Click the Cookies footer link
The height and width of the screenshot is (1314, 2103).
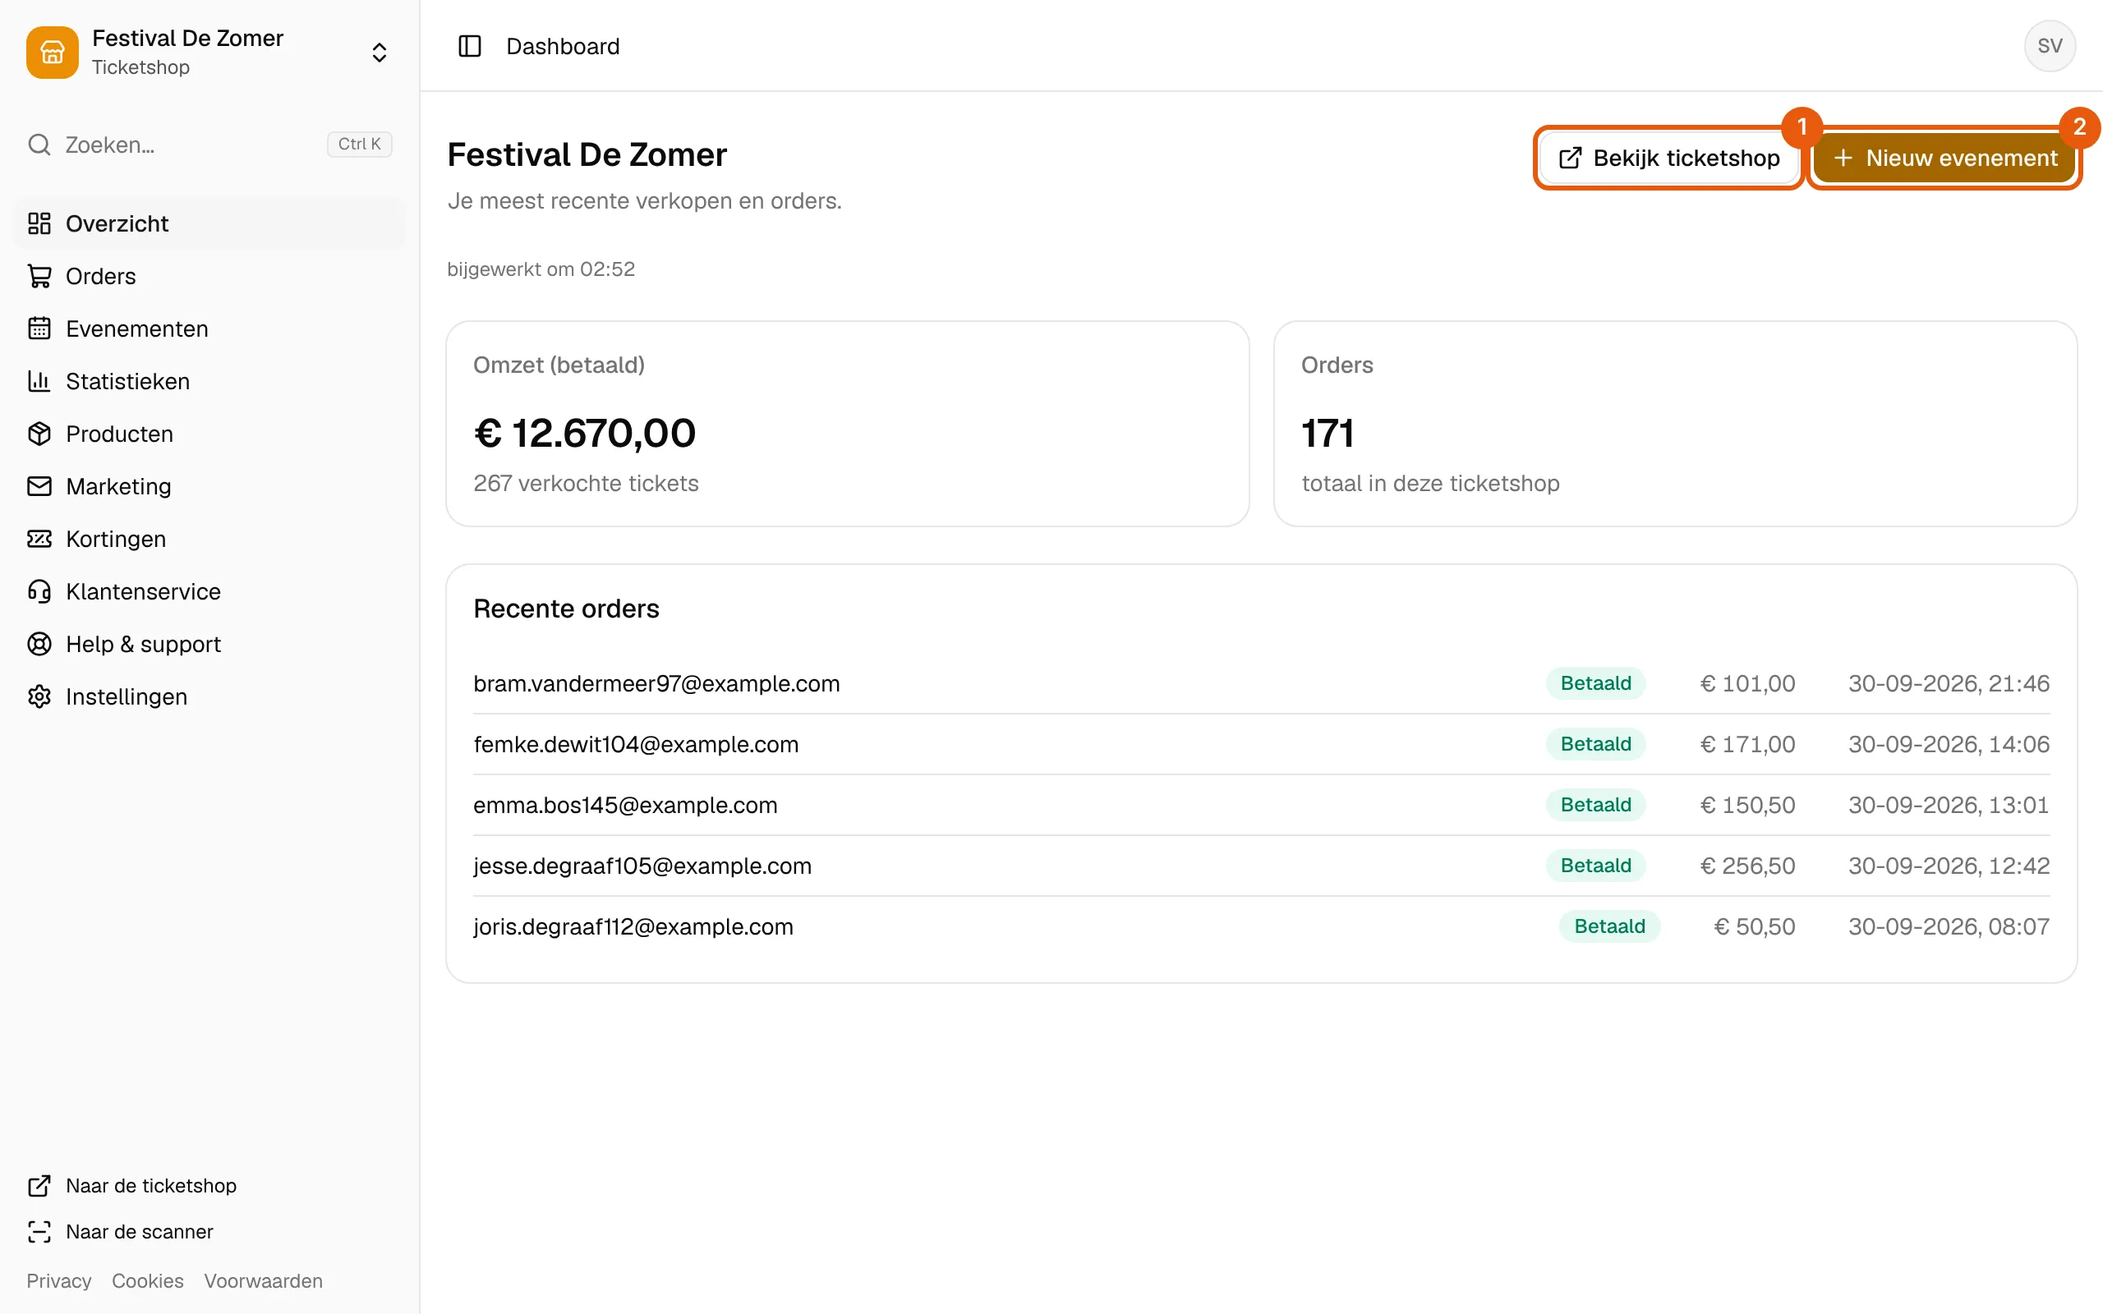click(148, 1281)
